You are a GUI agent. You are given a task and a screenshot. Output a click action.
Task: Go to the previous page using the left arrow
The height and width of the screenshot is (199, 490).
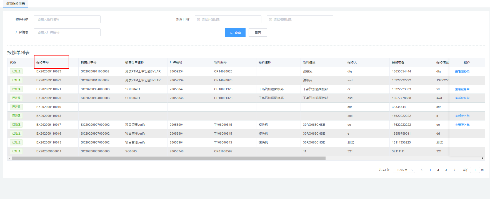click(421, 170)
